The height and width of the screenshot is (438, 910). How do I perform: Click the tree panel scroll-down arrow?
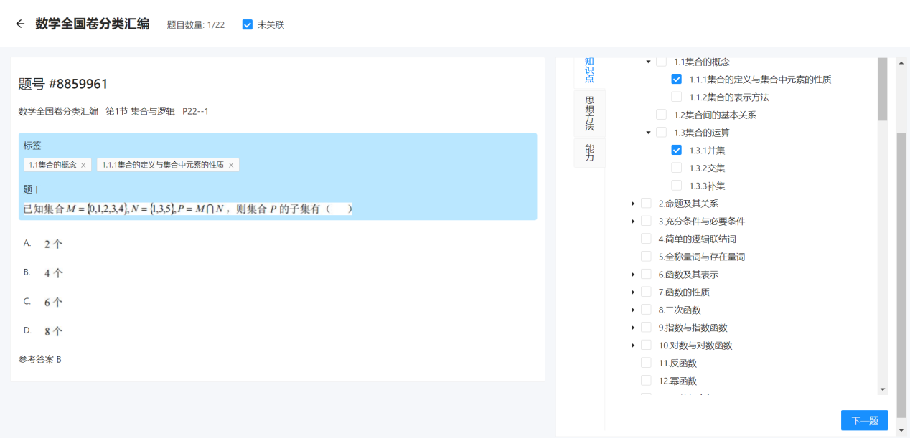point(883,389)
